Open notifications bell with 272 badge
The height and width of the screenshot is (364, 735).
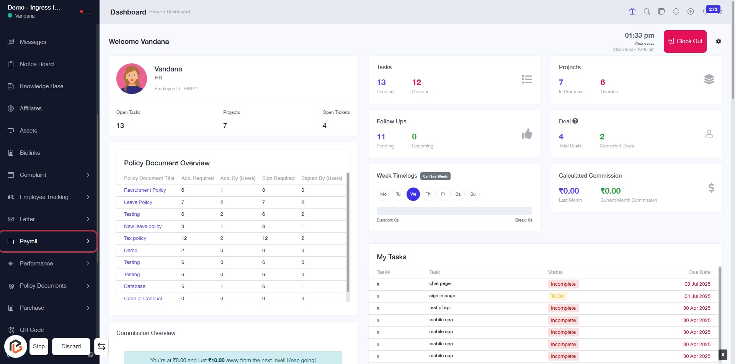[x=705, y=11]
